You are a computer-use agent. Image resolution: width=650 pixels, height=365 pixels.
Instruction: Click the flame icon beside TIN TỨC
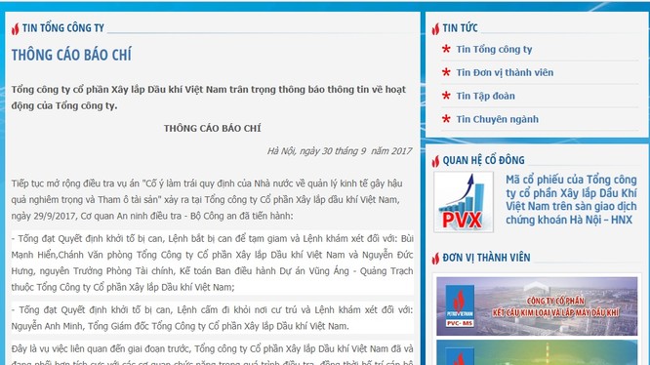(435, 28)
